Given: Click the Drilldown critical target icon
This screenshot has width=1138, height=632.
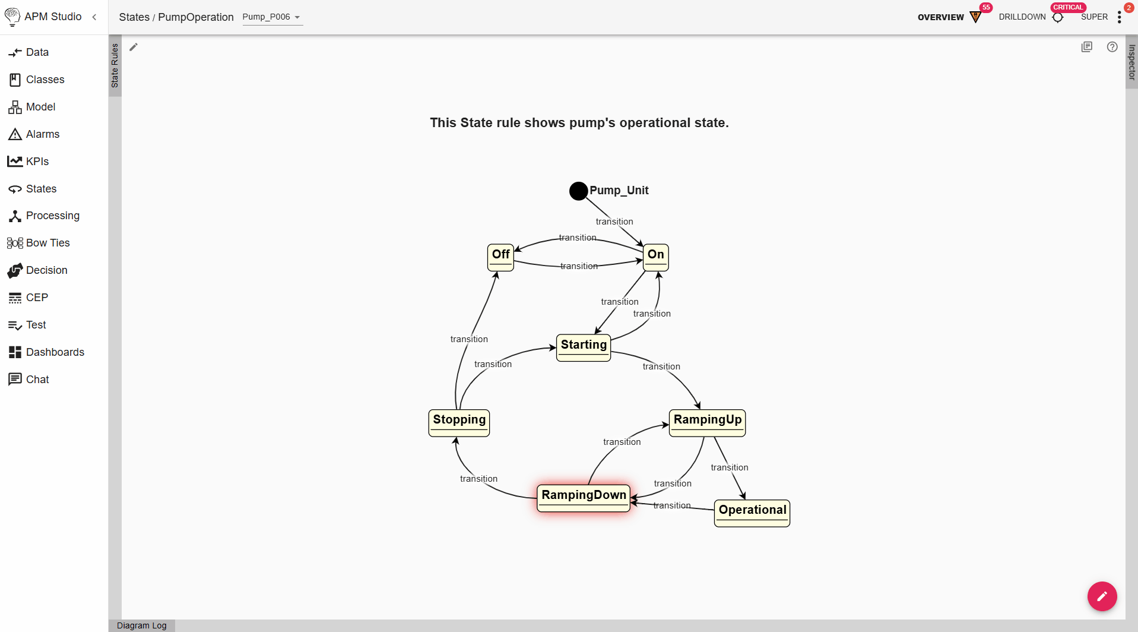Looking at the screenshot, I should pyautogui.click(x=1058, y=17).
